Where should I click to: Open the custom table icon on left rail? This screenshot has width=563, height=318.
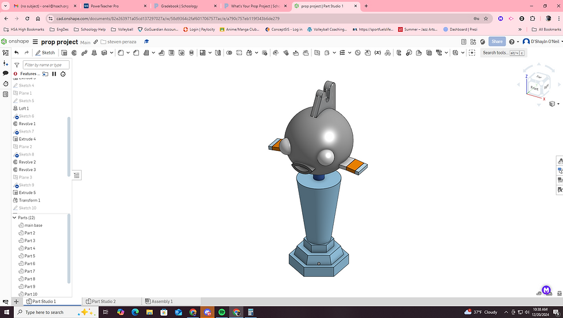tap(5, 94)
